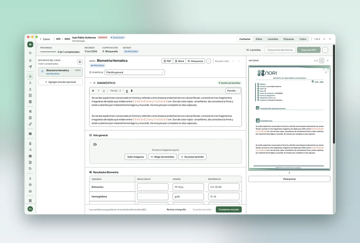Click the compass icon in sidebar
The width and height of the screenshot is (360, 243).
click(30, 185)
